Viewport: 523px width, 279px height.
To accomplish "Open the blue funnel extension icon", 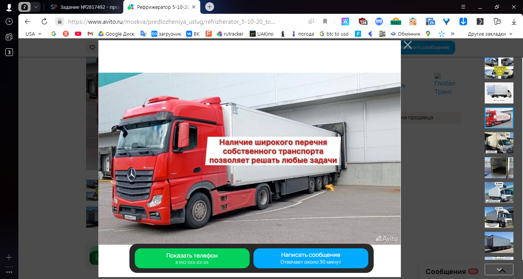I will 446,21.
